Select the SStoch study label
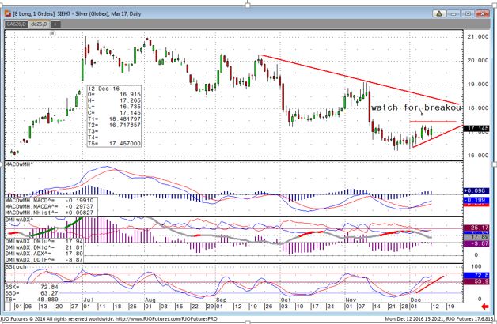This screenshot has width=497, height=324. click(x=16, y=267)
